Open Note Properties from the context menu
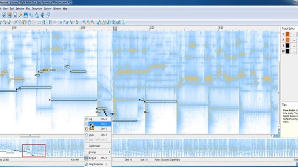Viewport: 298px width, 167px height. click(98, 164)
